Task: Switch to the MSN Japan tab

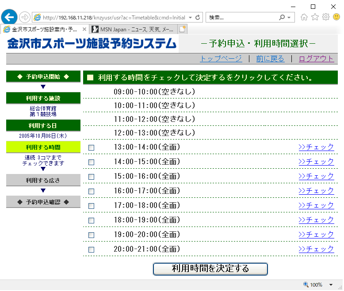Action: tap(134, 29)
